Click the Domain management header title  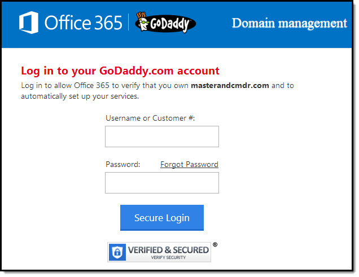coord(289,23)
